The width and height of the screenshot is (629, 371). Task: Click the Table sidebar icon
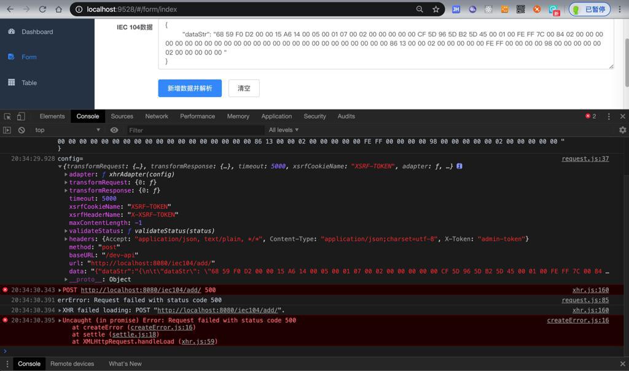11,82
